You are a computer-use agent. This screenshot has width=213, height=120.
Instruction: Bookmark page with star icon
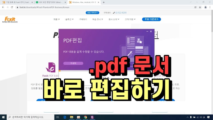(x=200, y=7)
